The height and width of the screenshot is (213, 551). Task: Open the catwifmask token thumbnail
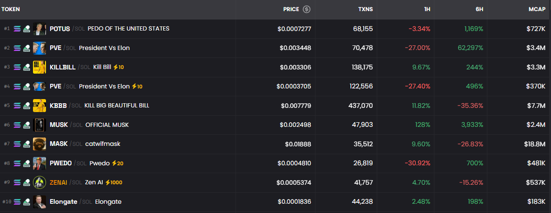[39, 144]
